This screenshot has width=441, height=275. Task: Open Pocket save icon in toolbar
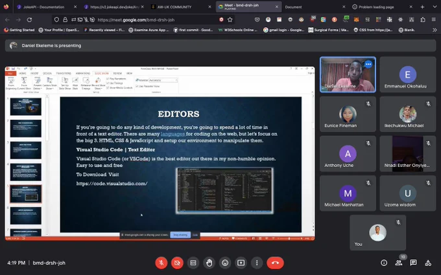pyautogui.click(x=257, y=19)
